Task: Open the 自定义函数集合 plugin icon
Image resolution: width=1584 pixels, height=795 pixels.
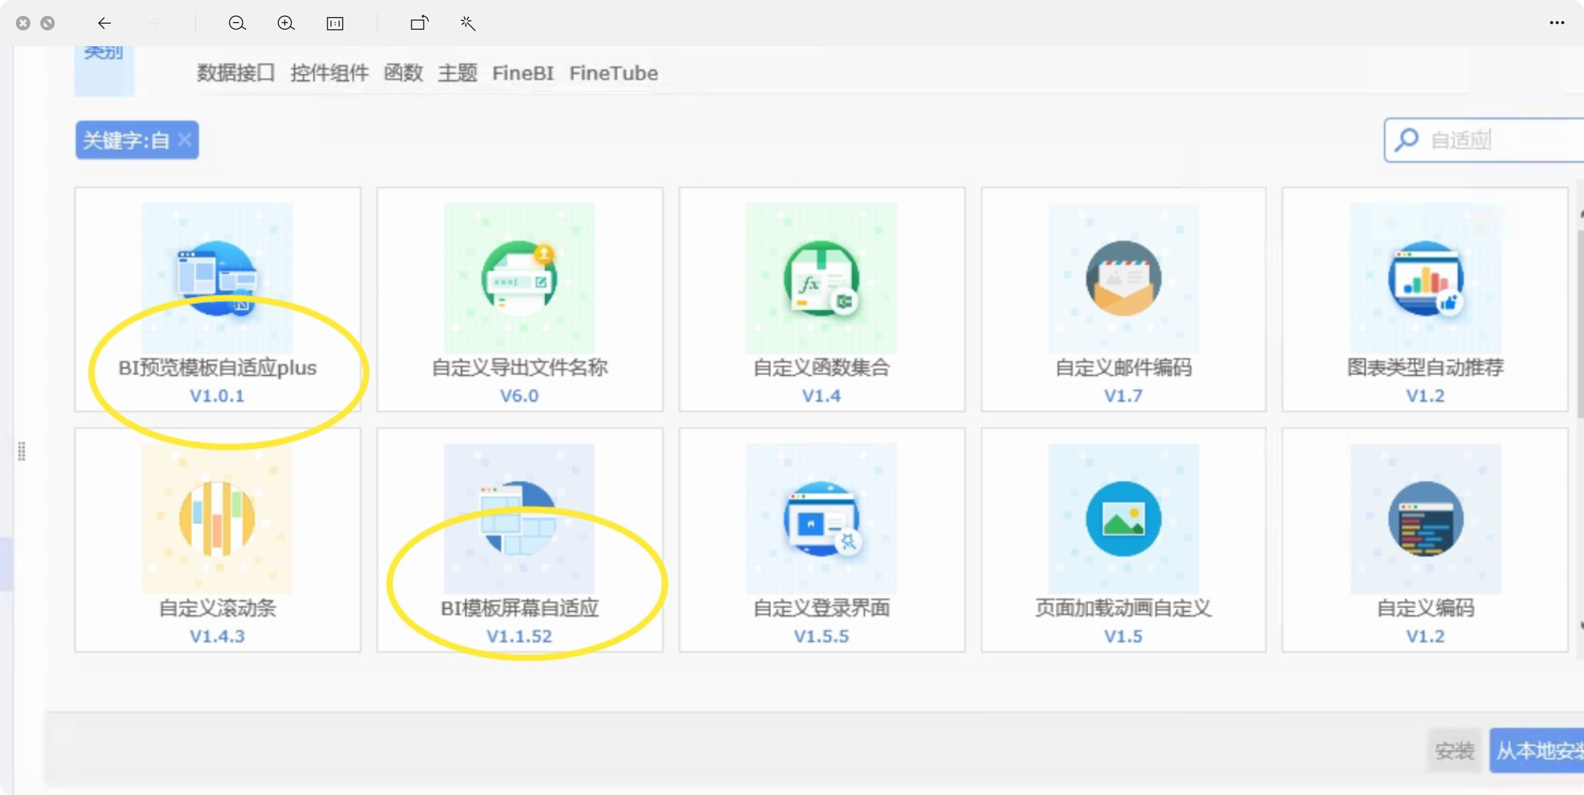Action: (x=821, y=278)
